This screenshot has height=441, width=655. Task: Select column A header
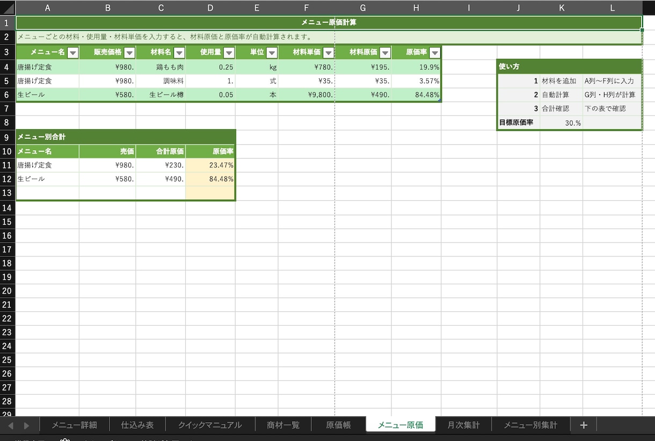click(x=48, y=8)
